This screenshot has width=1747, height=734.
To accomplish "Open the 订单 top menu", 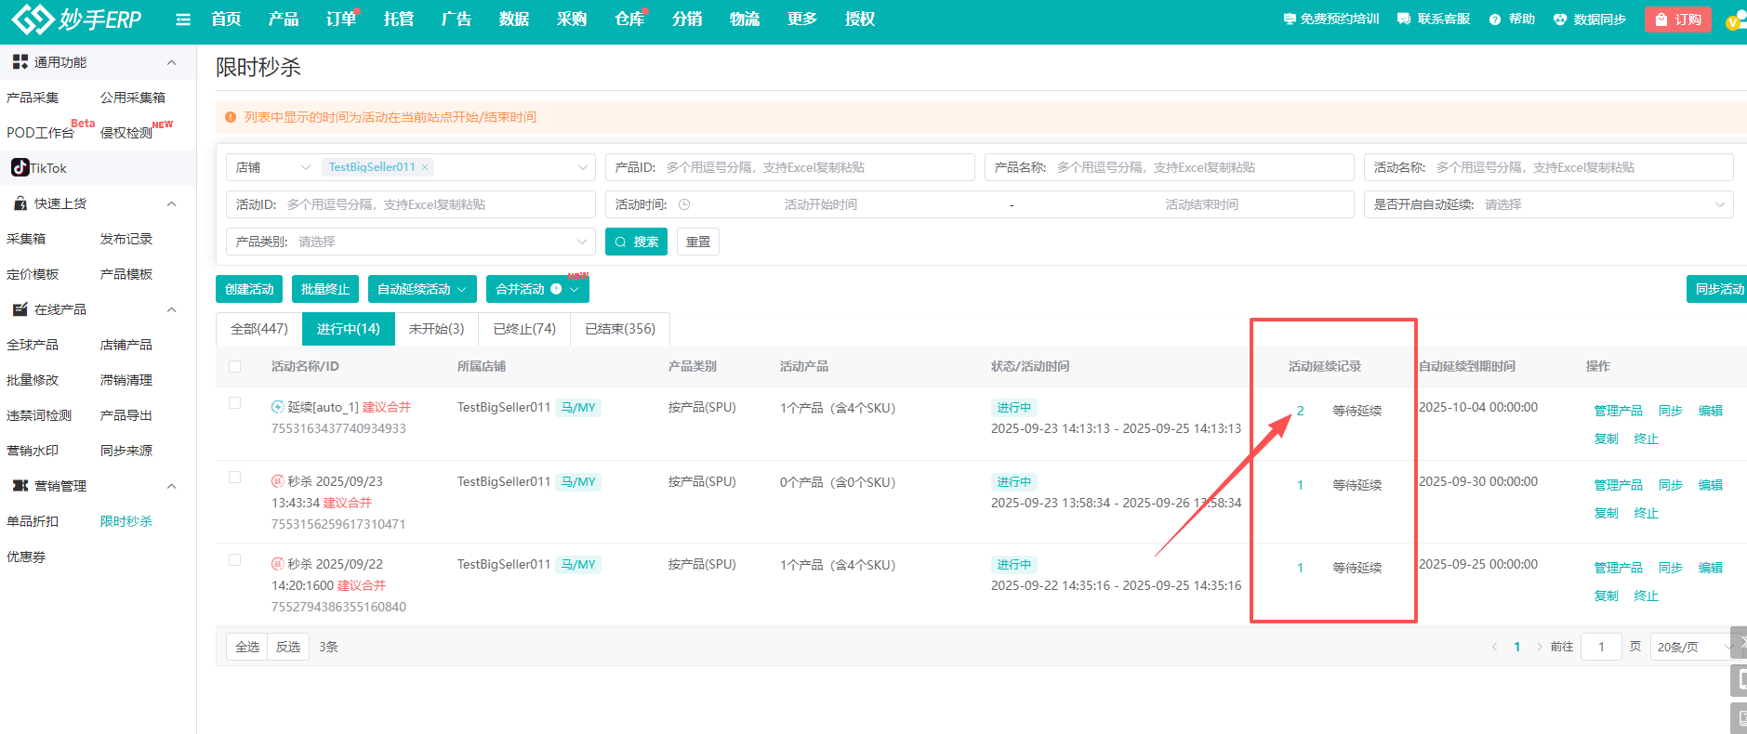I will (x=340, y=20).
